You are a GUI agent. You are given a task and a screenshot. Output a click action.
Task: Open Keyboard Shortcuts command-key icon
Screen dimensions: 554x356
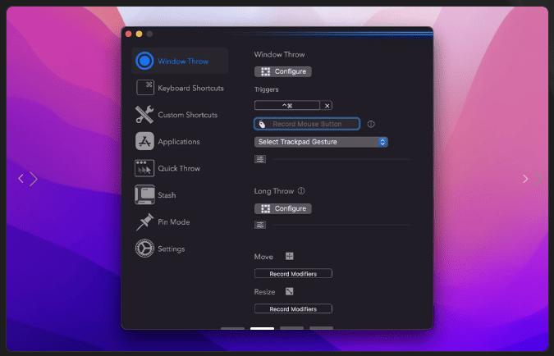tap(144, 88)
